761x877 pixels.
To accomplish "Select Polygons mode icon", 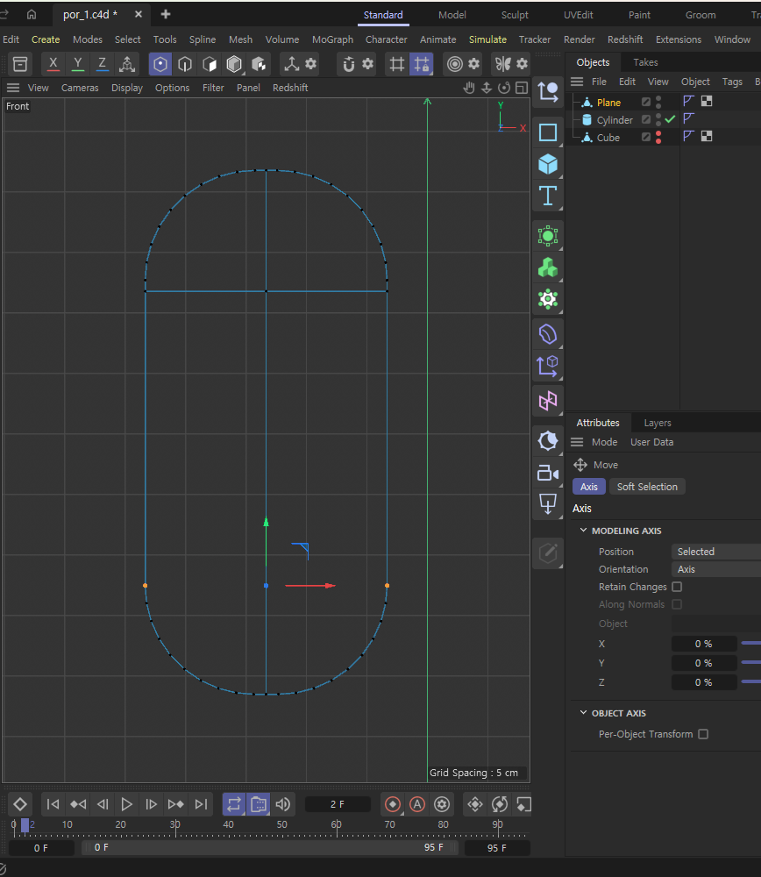I will pyautogui.click(x=210, y=64).
